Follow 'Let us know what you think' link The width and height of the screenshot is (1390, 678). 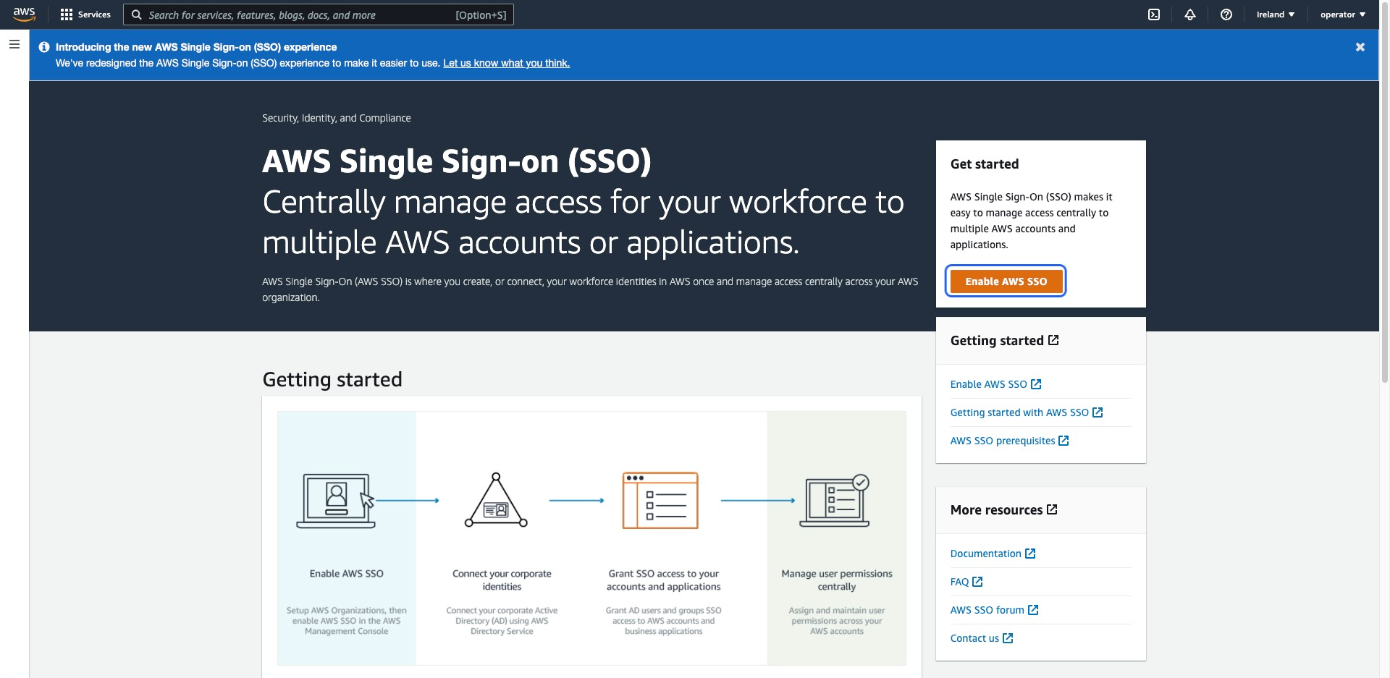(506, 63)
